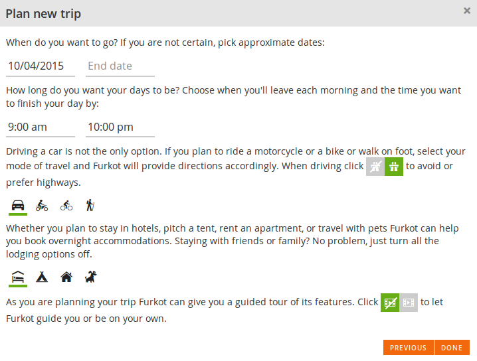Click the Plan new trip title
Viewport: 477px width, 361px height.
44,13
